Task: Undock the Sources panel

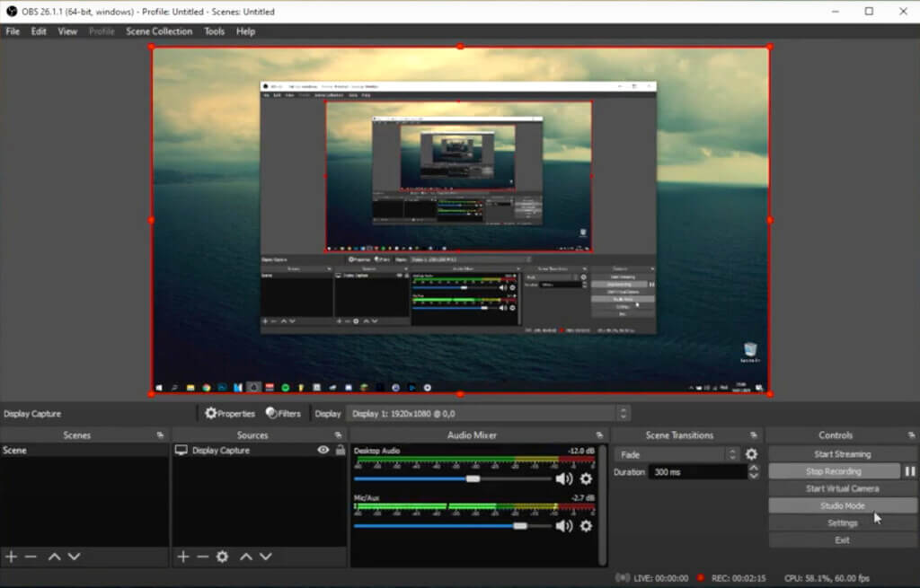Action: click(338, 435)
